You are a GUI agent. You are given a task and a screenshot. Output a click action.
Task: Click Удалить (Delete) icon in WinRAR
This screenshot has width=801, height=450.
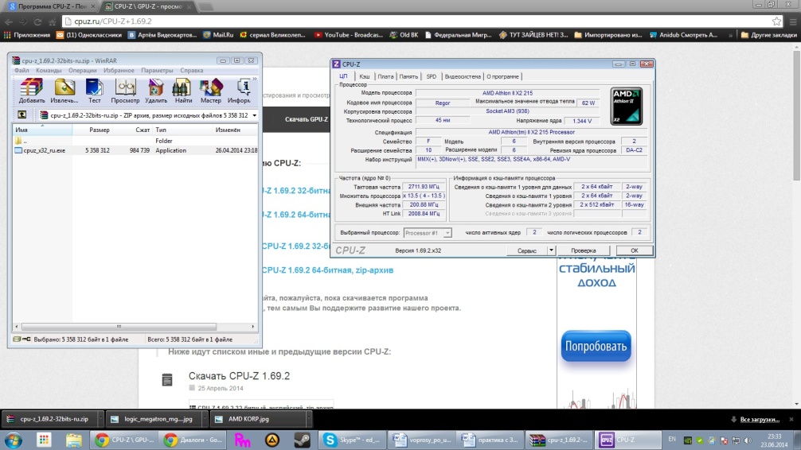156,91
